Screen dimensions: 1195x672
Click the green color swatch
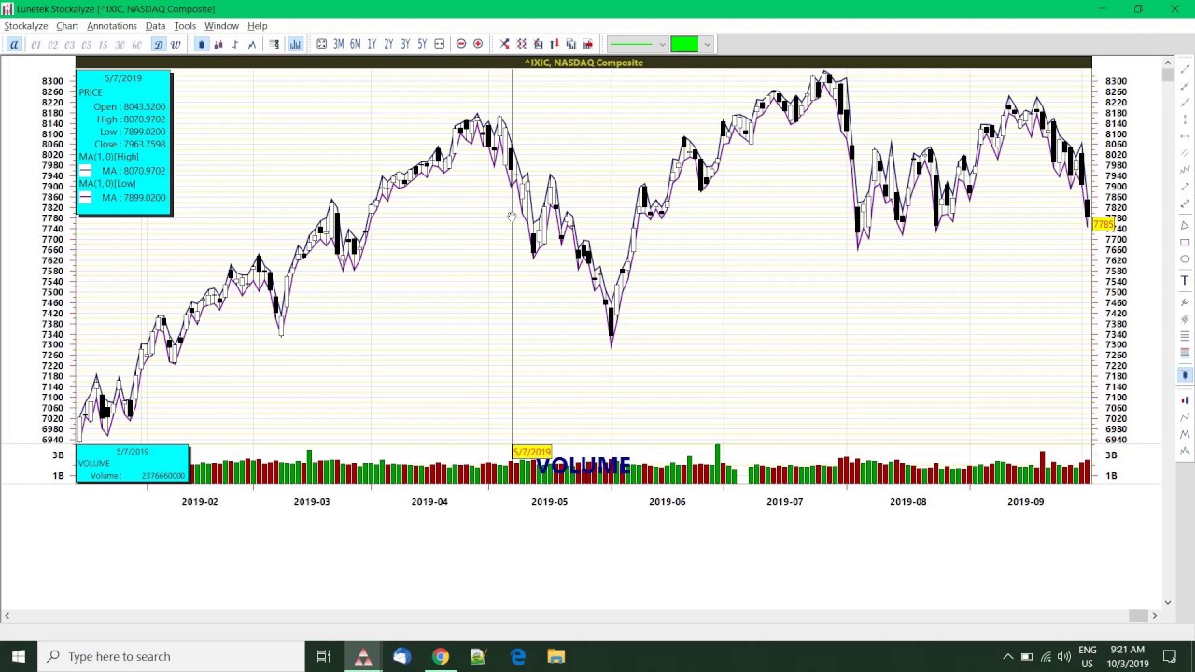coord(684,44)
